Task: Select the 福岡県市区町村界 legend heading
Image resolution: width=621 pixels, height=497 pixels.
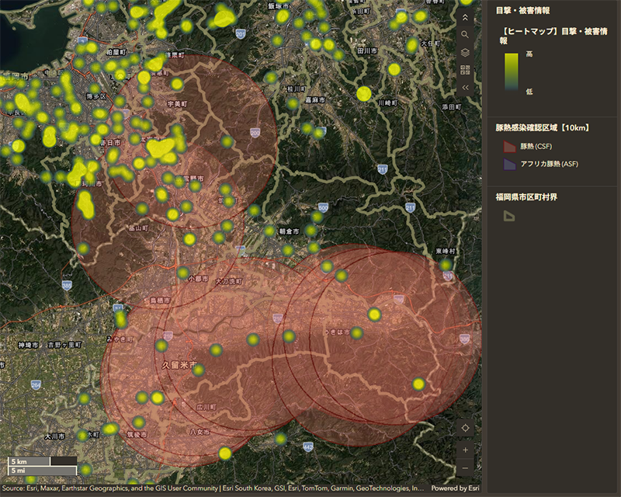Action: [526, 196]
